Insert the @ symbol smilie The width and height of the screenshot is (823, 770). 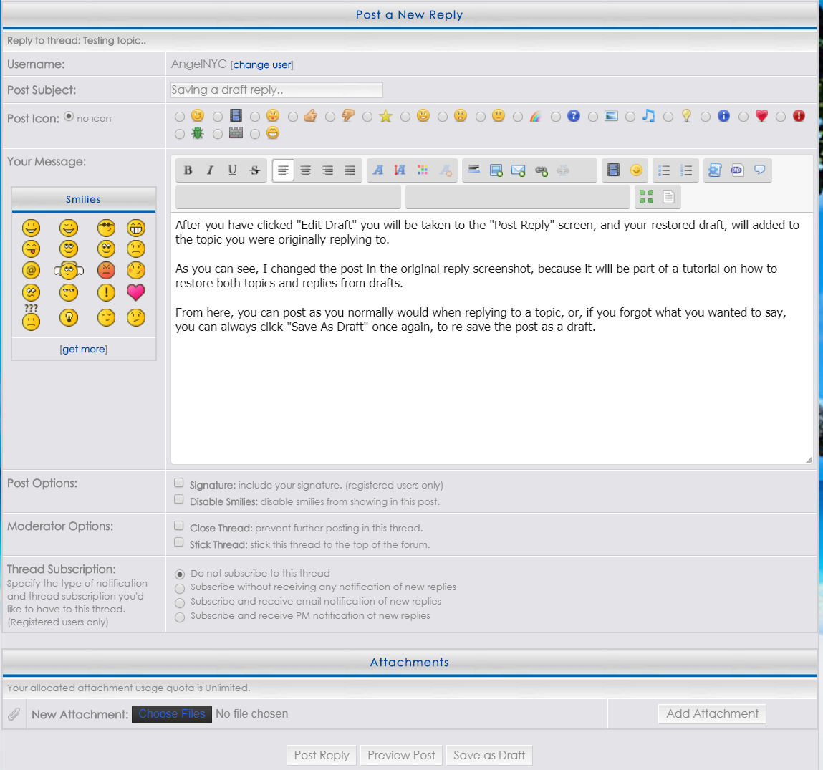click(x=31, y=270)
